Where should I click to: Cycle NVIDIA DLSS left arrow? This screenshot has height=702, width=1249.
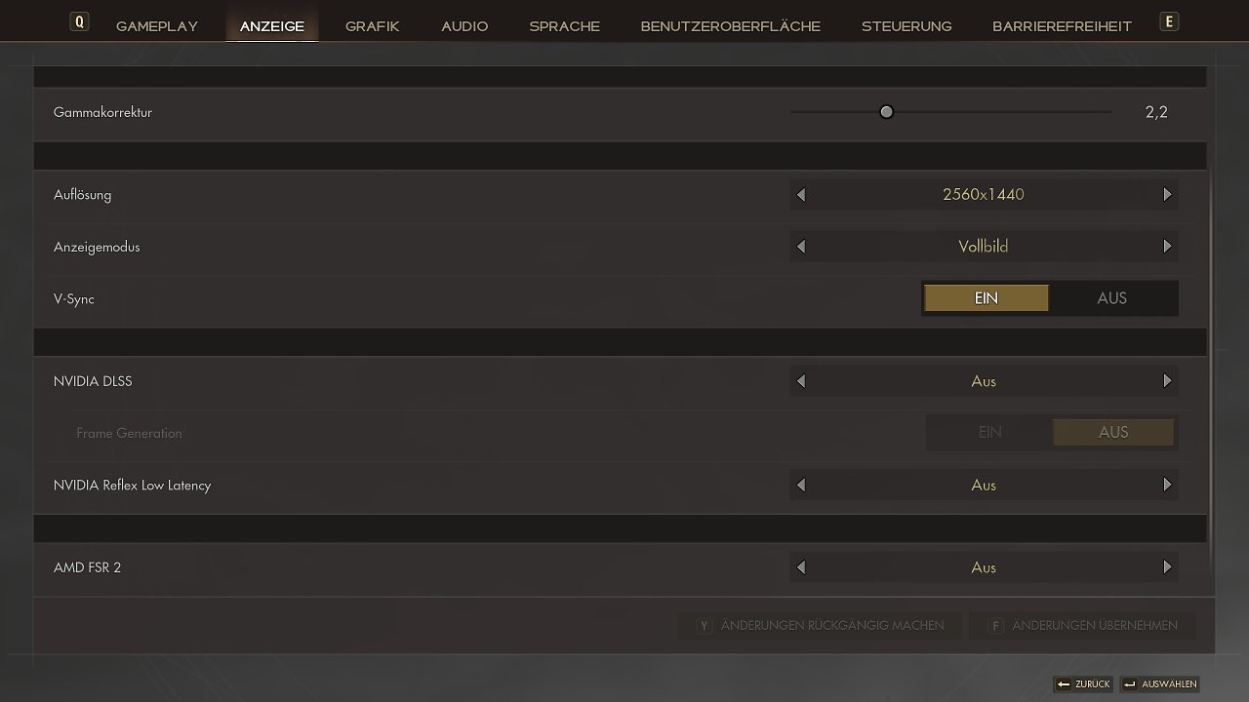point(801,381)
